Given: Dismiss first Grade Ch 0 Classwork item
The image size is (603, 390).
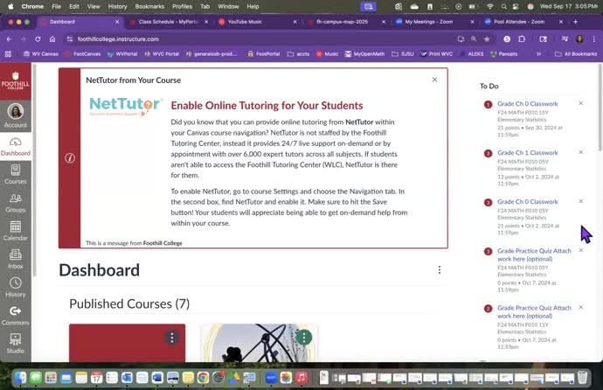Looking at the screenshot, I should [580, 103].
